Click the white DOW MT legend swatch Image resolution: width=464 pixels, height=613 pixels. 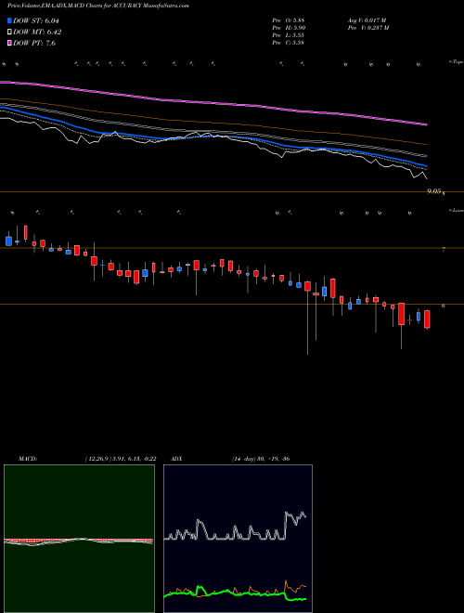9,33
